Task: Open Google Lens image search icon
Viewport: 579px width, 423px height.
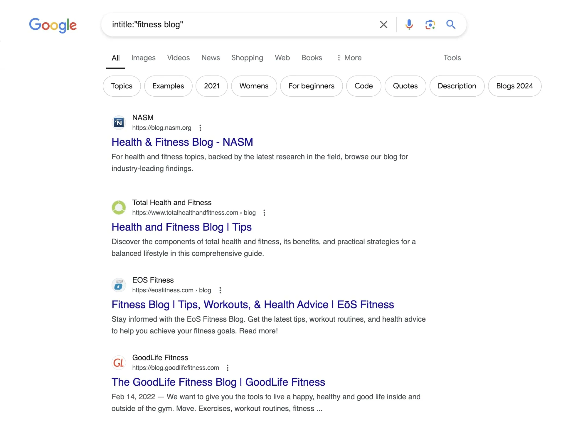Action: coord(430,25)
